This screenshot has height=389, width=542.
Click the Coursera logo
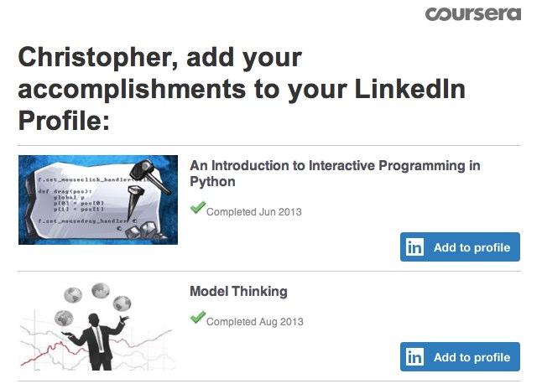click(472, 14)
